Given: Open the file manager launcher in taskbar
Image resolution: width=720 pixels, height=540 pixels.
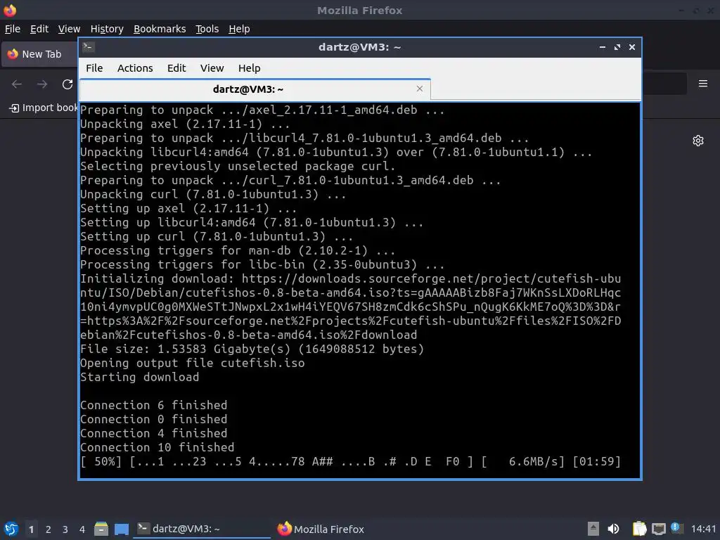Looking at the screenshot, I should (x=101, y=529).
